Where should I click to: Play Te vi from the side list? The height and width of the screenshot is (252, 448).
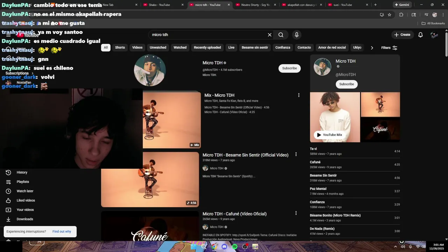355,151
